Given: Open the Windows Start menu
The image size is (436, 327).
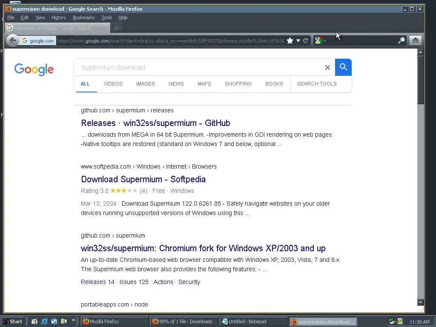Looking at the screenshot, I should tap(13, 321).
